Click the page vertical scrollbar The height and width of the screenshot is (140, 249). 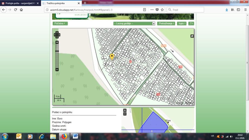pyautogui.click(x=247, y=63)
